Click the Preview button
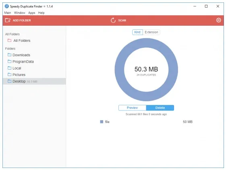The image size is (226, 170). (132, 108)
